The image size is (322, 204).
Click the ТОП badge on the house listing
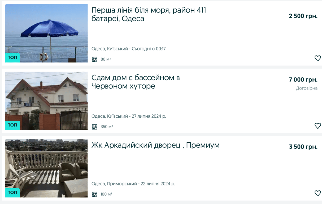(x=12, y=125)
